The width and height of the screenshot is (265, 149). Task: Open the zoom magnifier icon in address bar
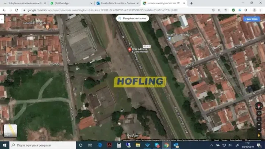pyautogui.click(x=219, y=10)
